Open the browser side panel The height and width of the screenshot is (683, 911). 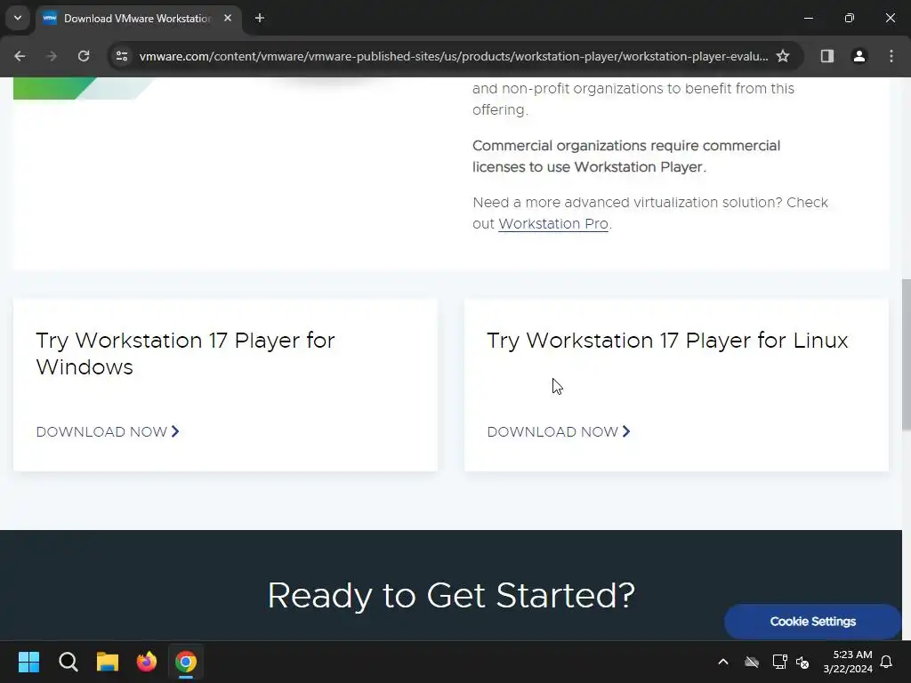pyautogui.click(x=826, y=56)
